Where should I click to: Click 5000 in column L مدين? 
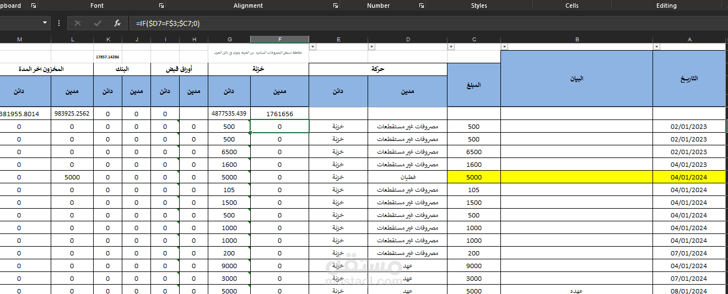(x=72, y=177)
